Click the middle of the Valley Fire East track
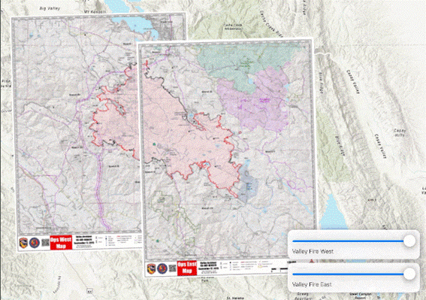This screenshot has height=300, width=426. click(x=350, y=274)
